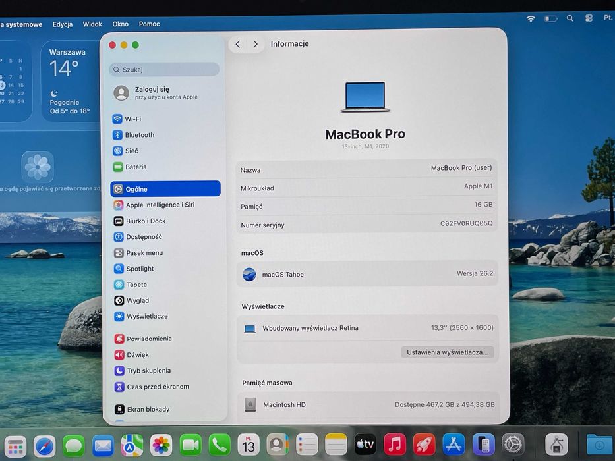
Task: Click the Mikroukład Apple M1 value
Action: [478, 186]
